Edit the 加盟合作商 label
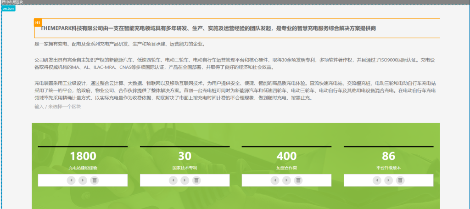Screen dimensions: 470x209 [x=286, y=168]
